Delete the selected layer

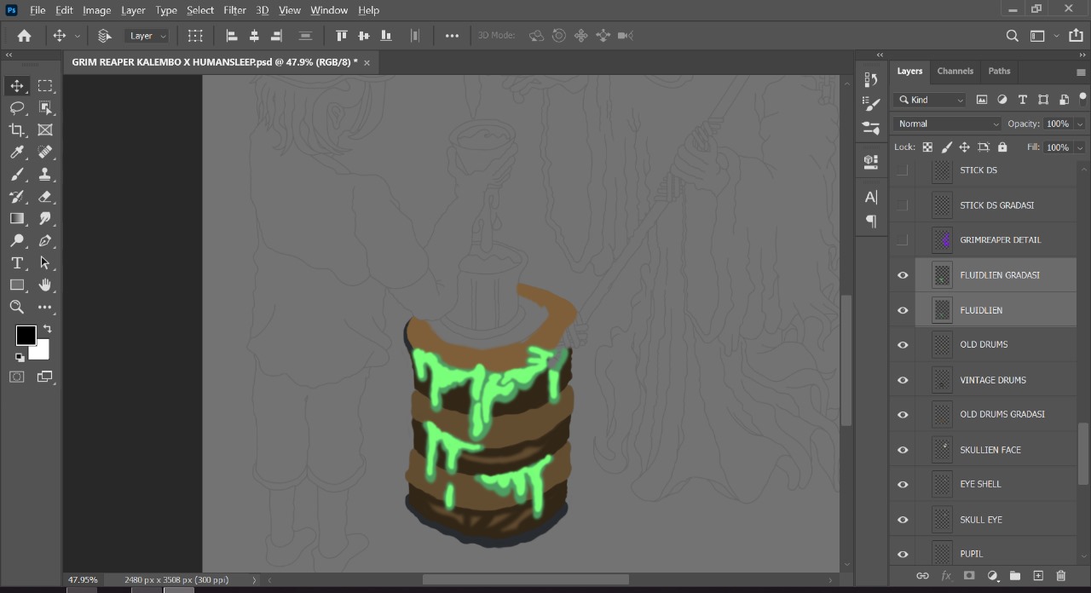tap(1061, 576)
